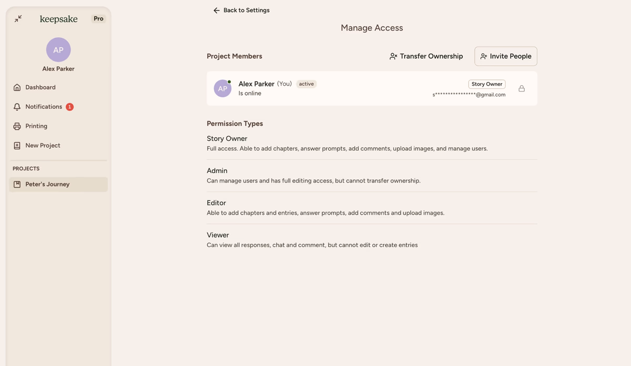Screen dimensions: 631x366
Task: Click the large AP profile avatar
Action: pos(58,50)
